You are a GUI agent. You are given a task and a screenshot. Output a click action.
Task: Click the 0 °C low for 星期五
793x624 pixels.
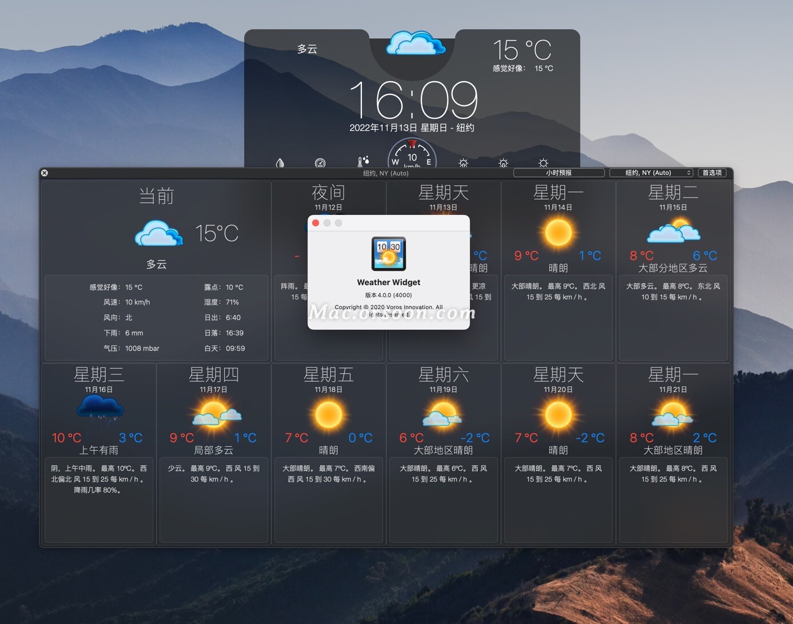coord(361,438)
